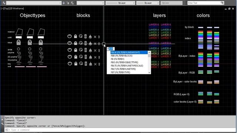This screenshot has height=133, width=237.
Task: Select the blocks heading text
Action: 83,16
